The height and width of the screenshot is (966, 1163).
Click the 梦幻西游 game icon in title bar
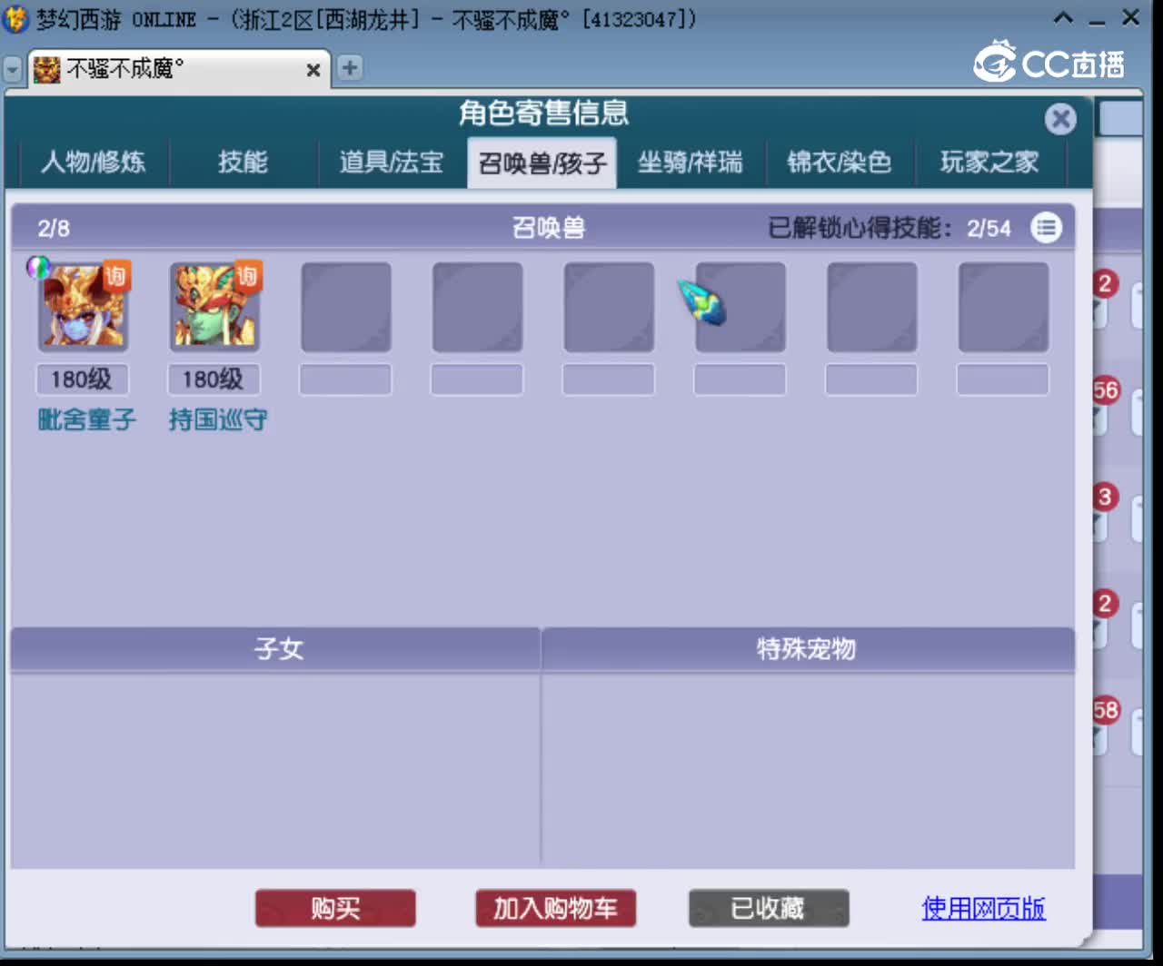pyautogui.click(x=15, y=18)
